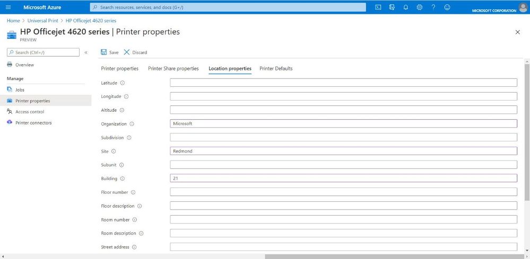The width and height of the screenshot is (530, 259).
Task: Show info tooltip for Room description
Action: 141,234
